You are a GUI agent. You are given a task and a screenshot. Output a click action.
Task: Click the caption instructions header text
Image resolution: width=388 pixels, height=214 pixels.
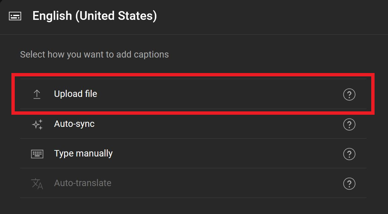pyautogui.click(x=94, y=54)
